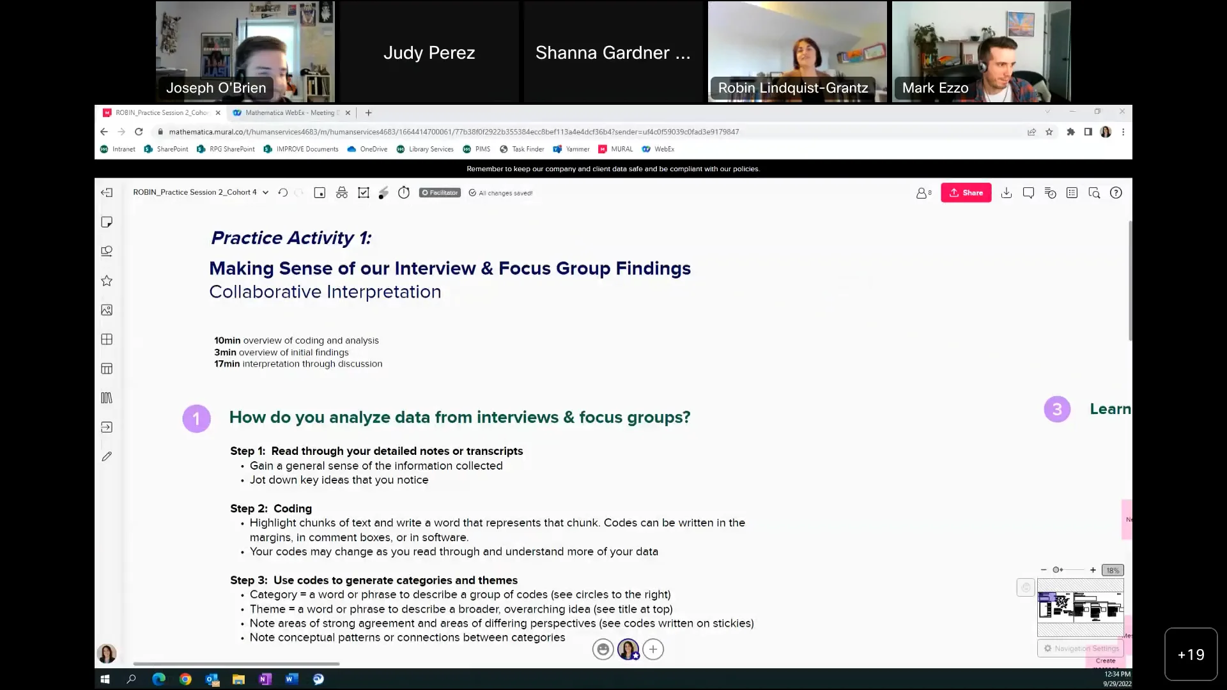Open the reactions emoji picker
Screen dimensions: 1227x690
[603, 649]
